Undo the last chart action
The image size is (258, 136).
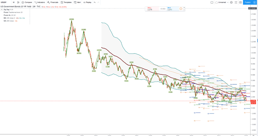[95, 2]
